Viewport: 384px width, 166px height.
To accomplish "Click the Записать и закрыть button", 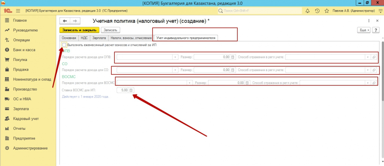I will click(79, 30).
